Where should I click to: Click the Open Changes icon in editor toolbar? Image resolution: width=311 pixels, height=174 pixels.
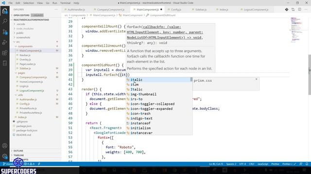click(293, 10)
